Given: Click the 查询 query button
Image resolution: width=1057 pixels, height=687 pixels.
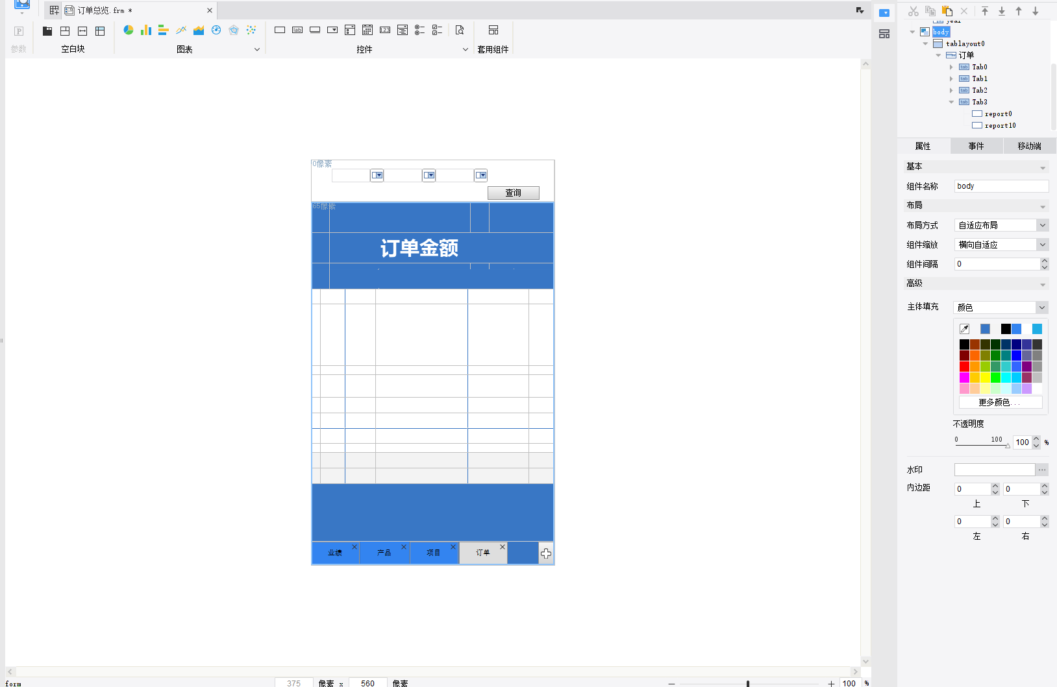Looking at the screenshot, I should [513, 193].
